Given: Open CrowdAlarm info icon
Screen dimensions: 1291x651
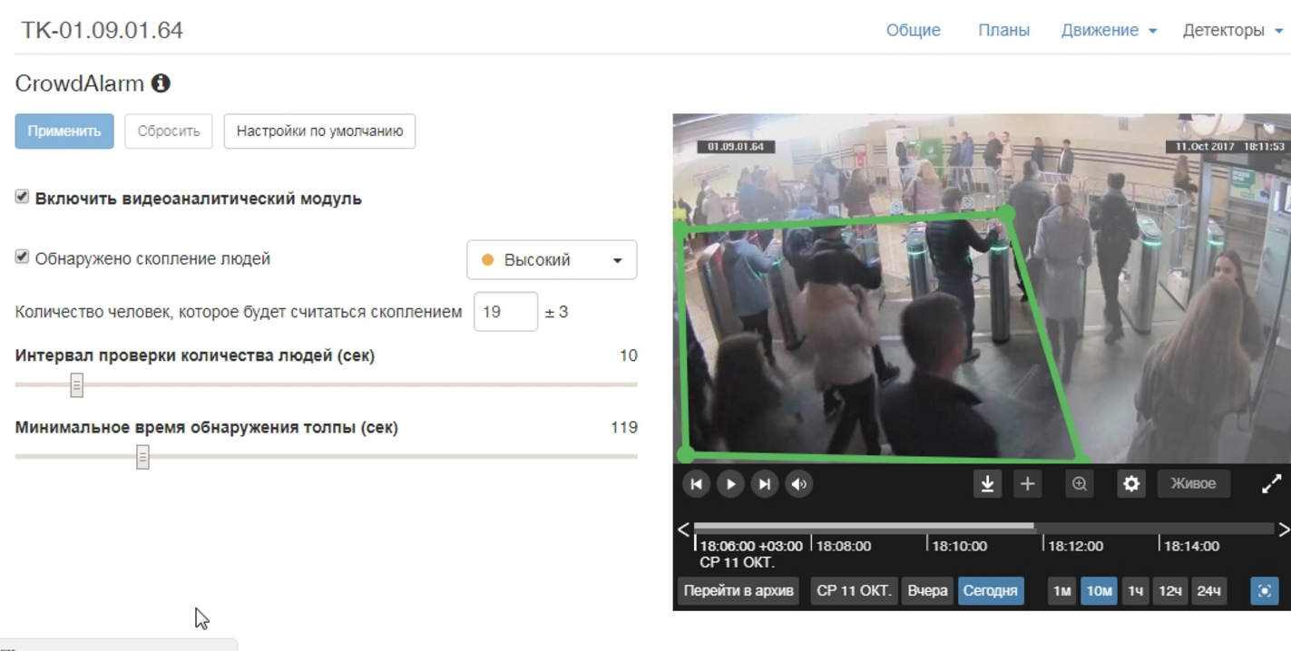Looking at the screenshot, I should pyautogui.click(x=161, y=83).
